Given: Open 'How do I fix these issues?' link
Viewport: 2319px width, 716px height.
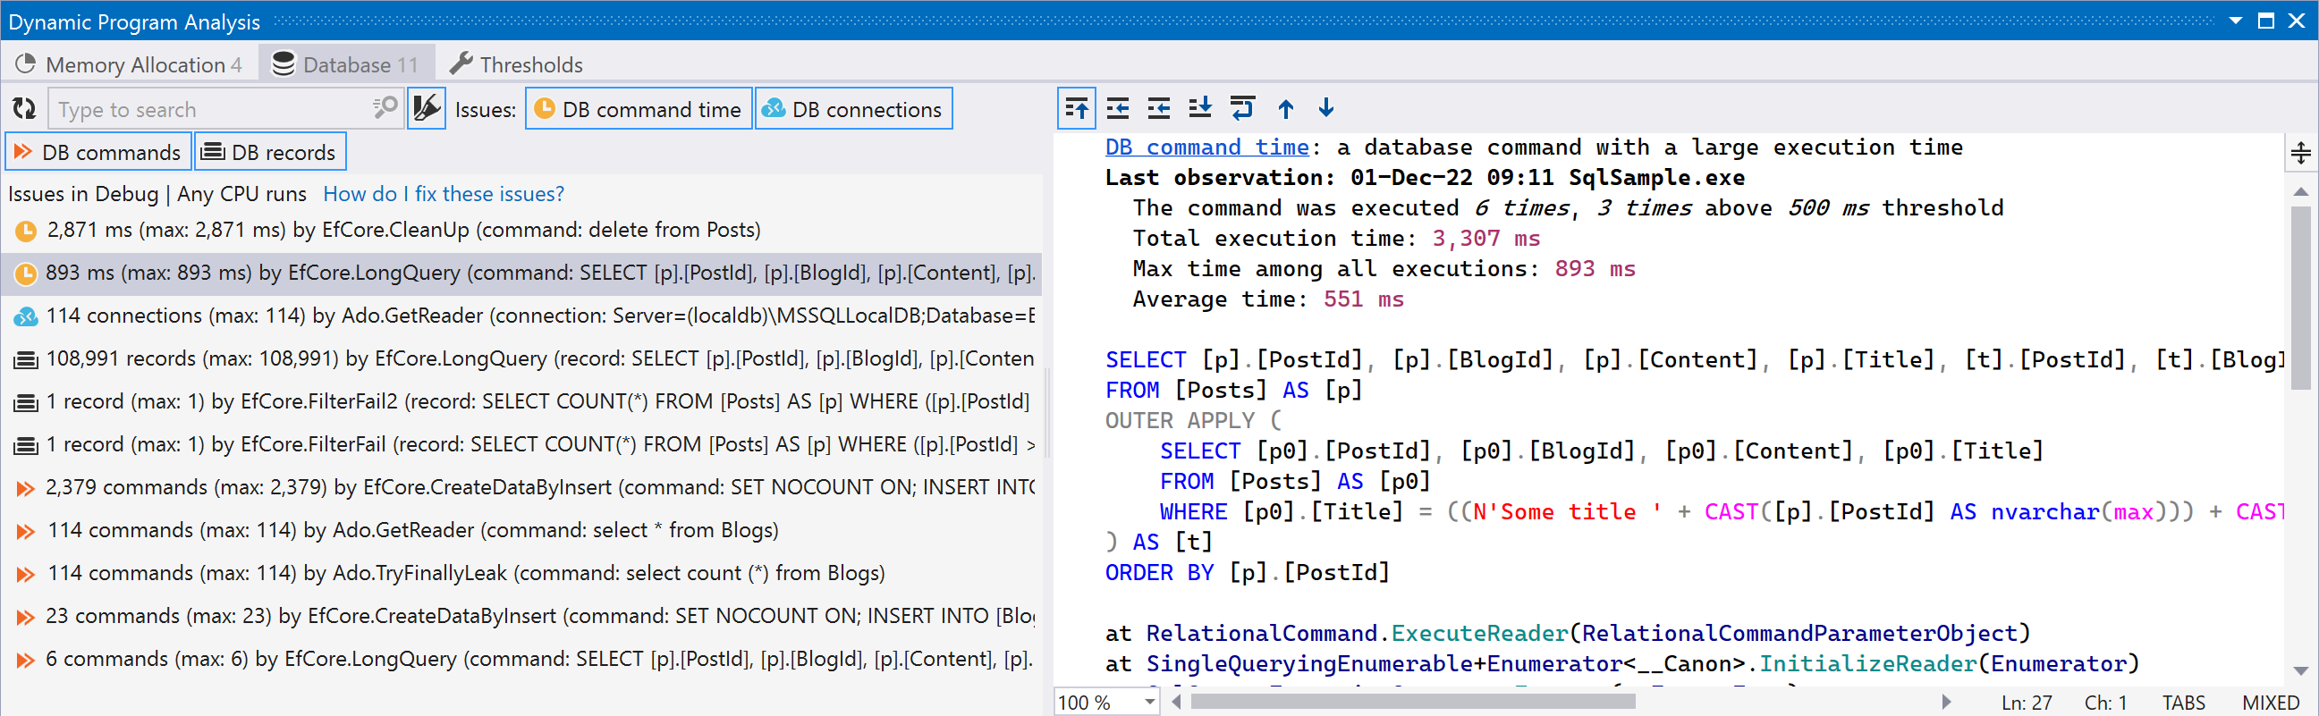Looking at the screenshot, I should (x=443, y=194).
